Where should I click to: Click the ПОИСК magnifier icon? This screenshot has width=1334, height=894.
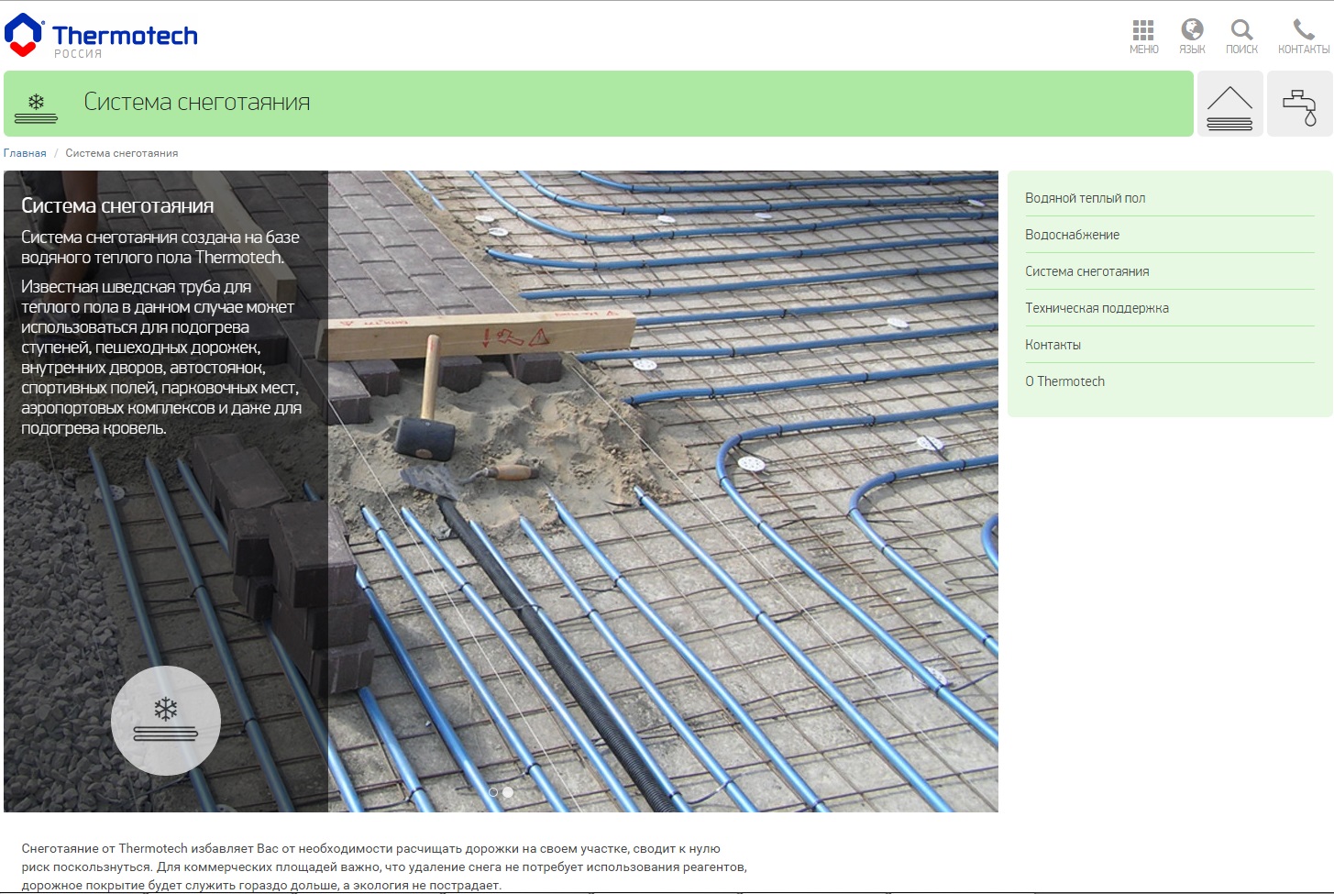point(1241,37)
